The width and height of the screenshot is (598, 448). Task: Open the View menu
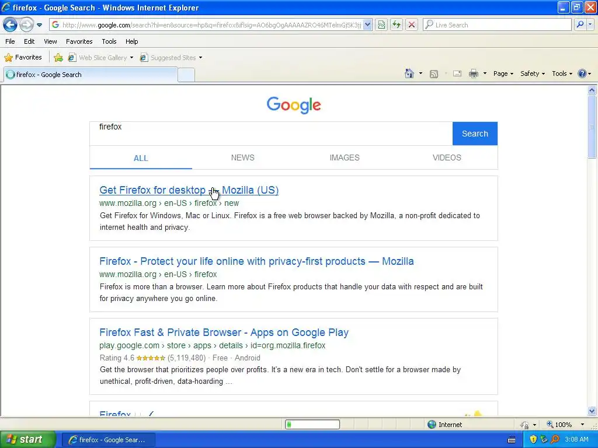coord(50,41)
